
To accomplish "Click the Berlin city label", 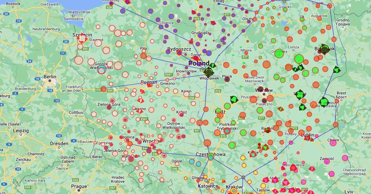I will [x=50, y=77].
